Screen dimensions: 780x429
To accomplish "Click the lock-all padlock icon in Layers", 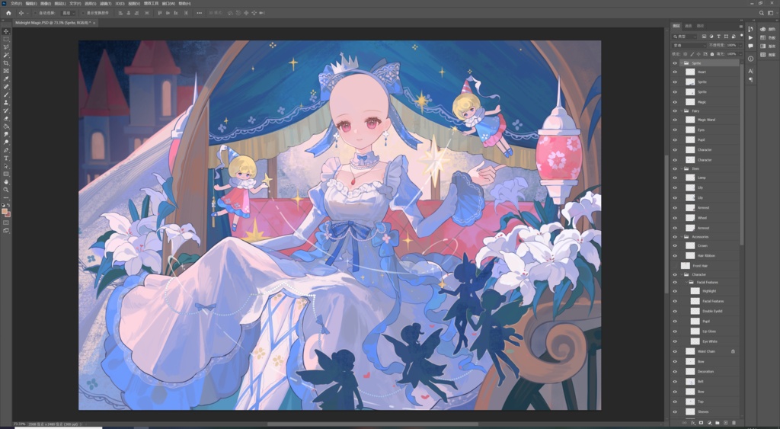I will pyautogui.click(x=712, y=54).
